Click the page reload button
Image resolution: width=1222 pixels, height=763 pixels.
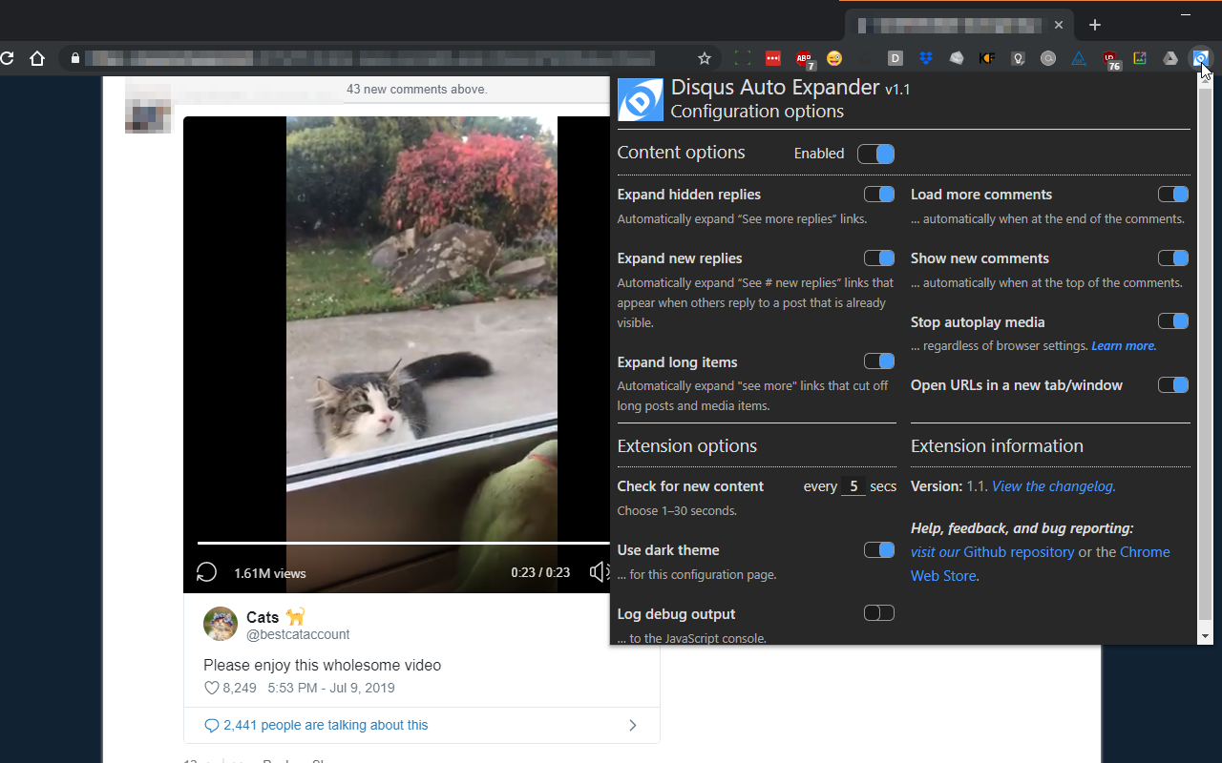pyautogui.click(x=6, y=58)
